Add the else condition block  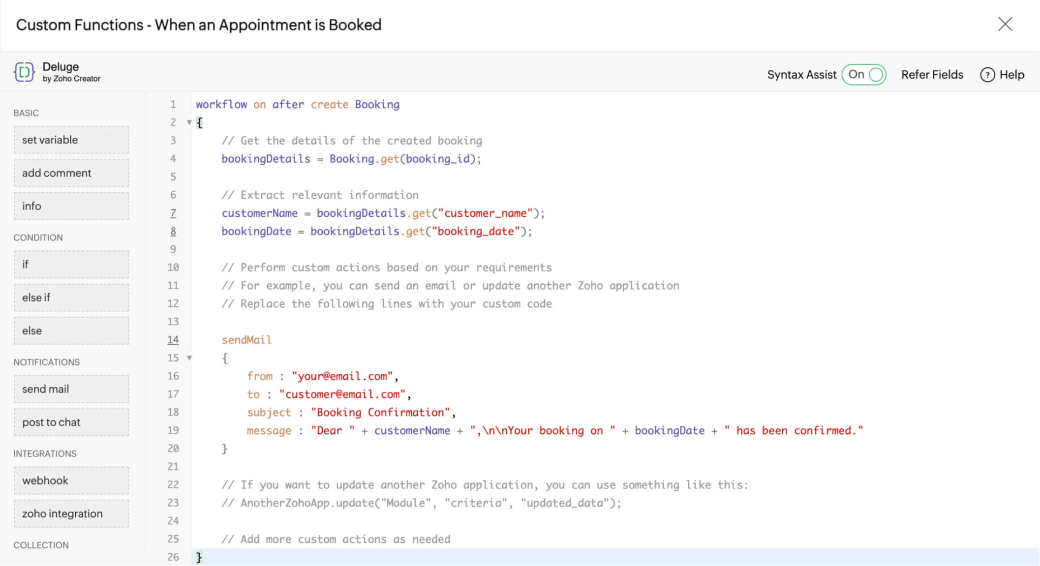click(71, 331)
